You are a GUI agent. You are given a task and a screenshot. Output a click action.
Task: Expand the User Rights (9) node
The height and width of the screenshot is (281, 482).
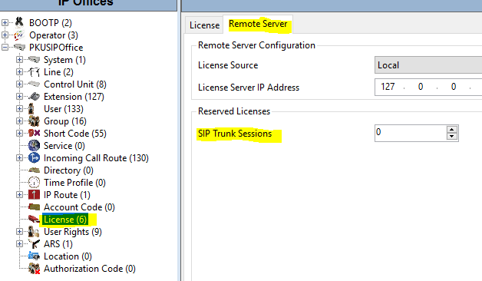[19, 232]
